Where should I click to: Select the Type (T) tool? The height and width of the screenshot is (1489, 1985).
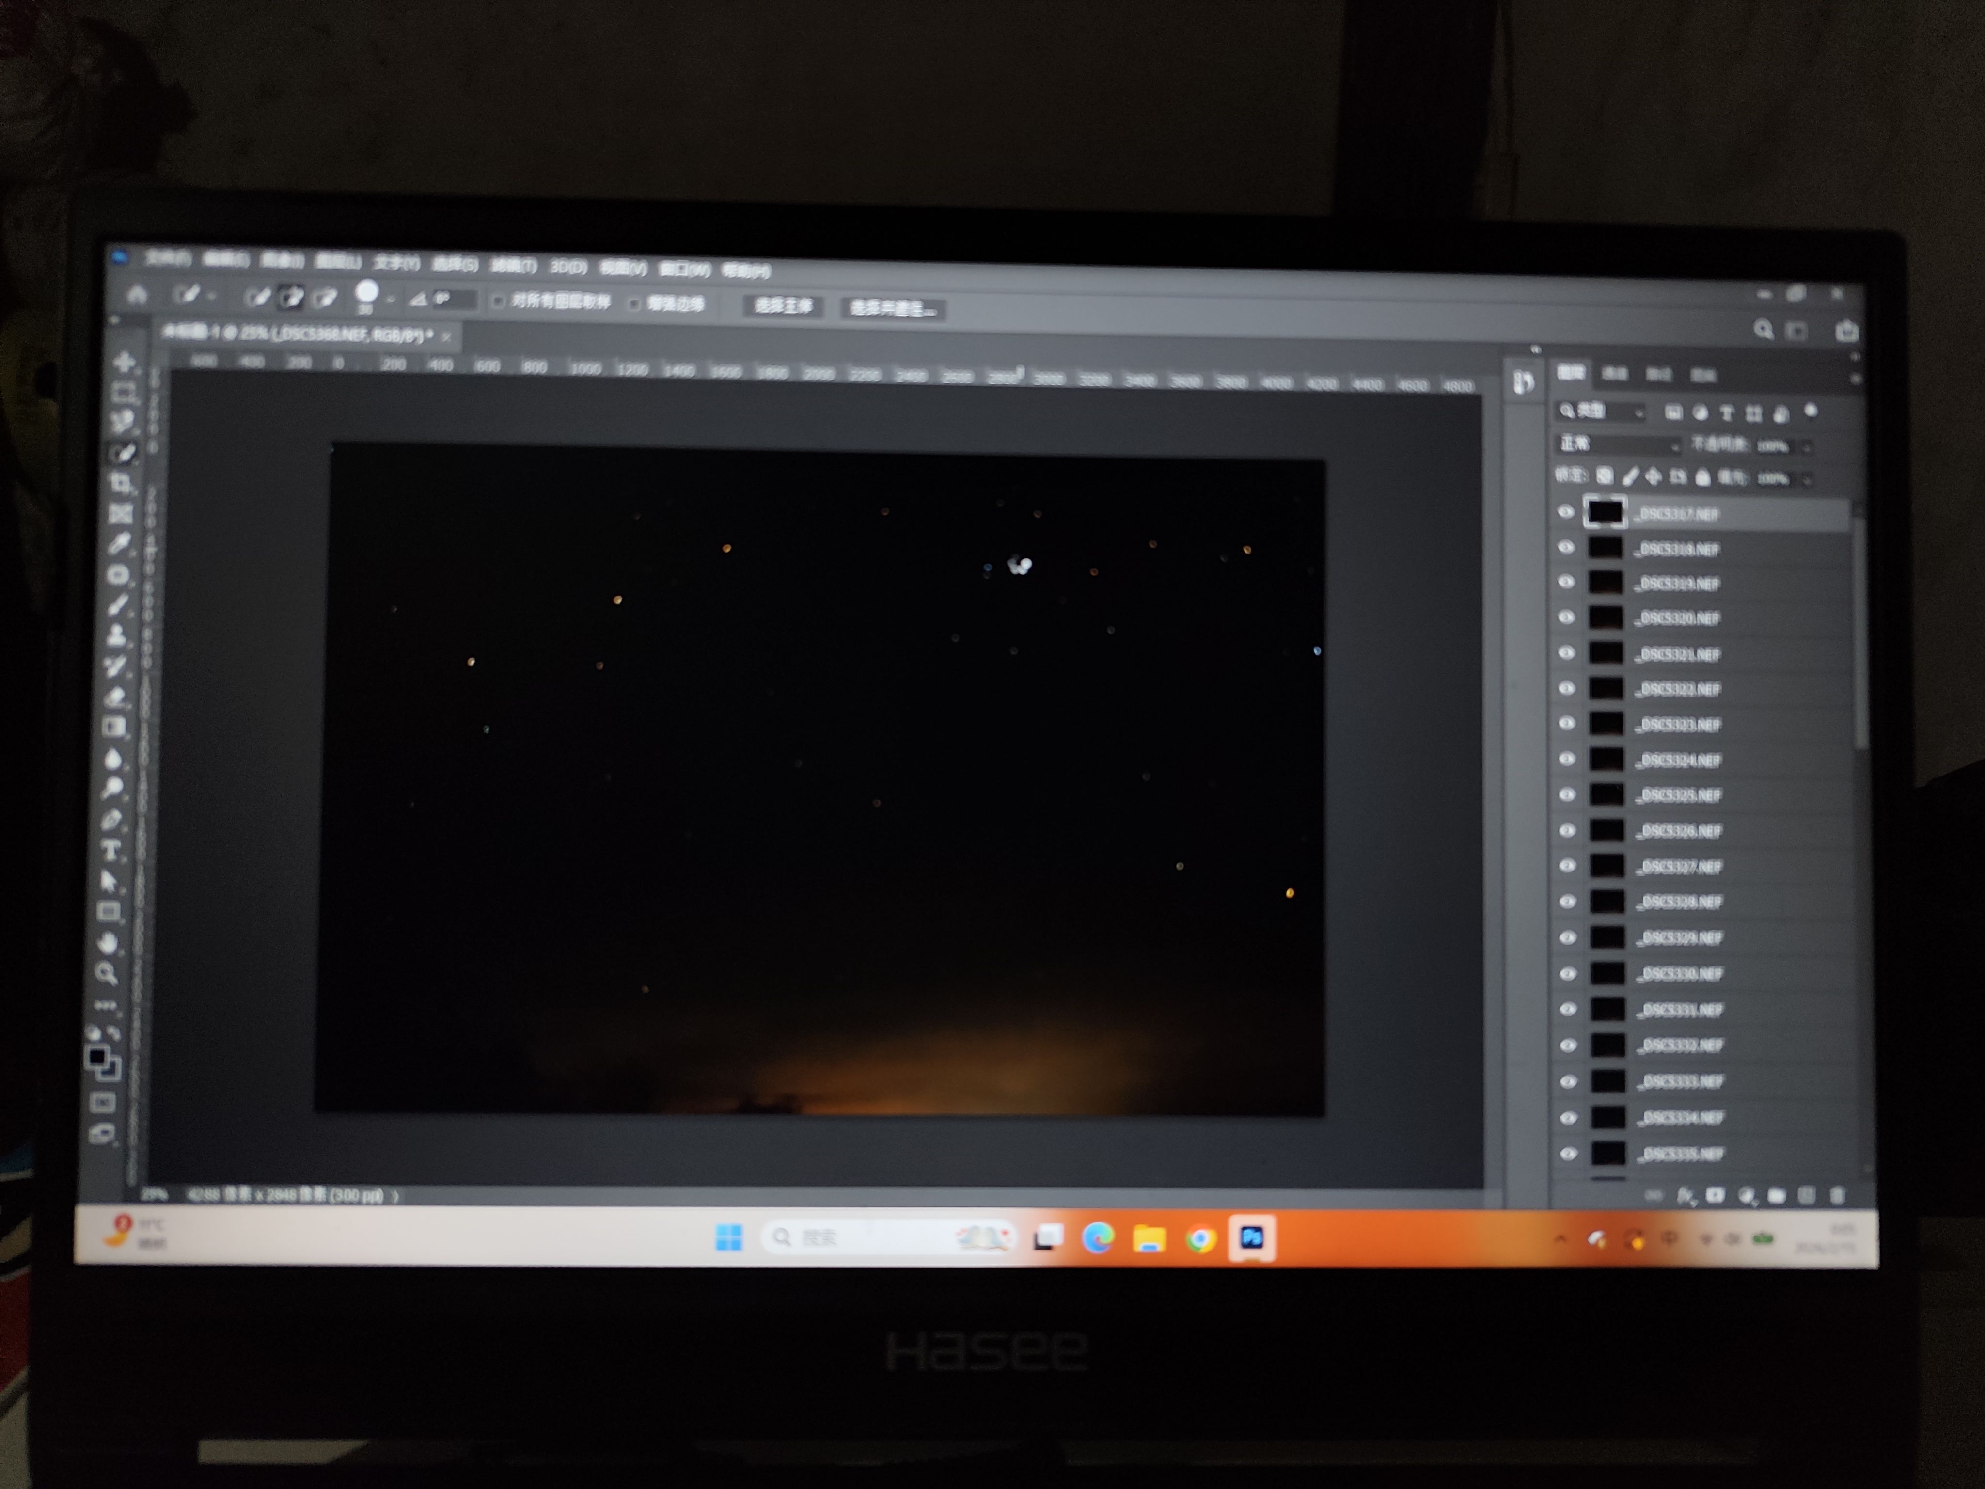[111, 851]
